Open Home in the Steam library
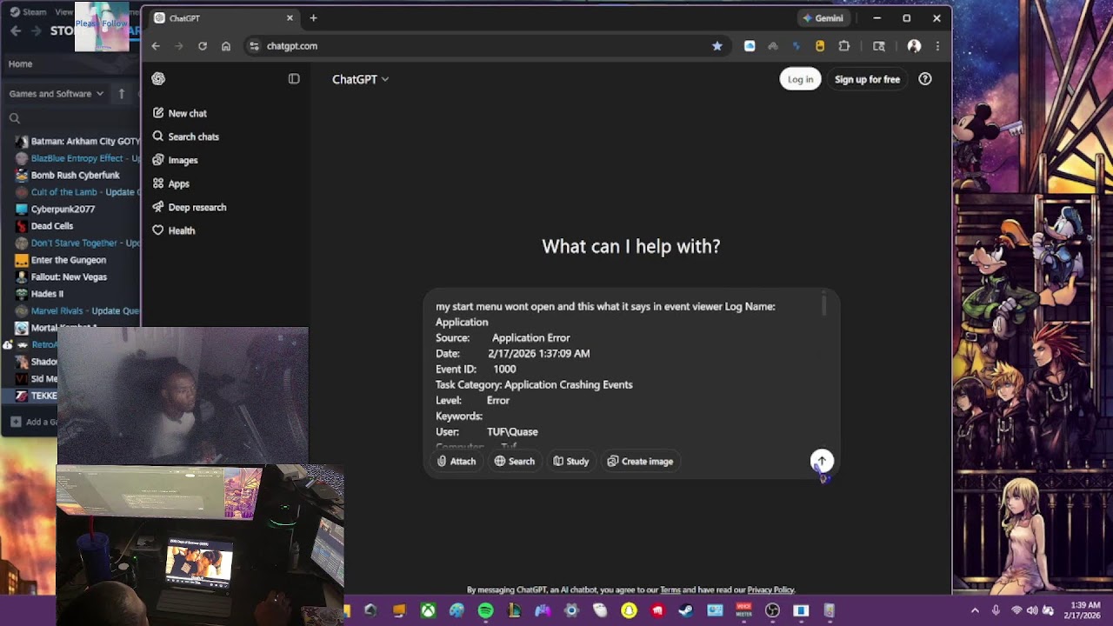Image resolution: width=1113 pixels, height=626 pixels. point(20,63)
